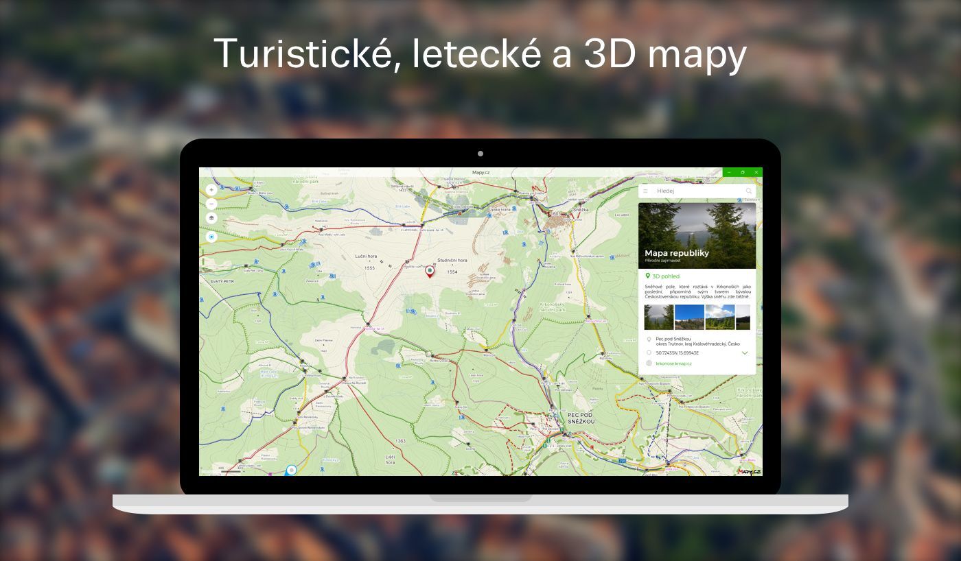The height and width of the screenshot is (561, 961).
Task: Click the Hledej search field
Action: (x=697, y=191)
